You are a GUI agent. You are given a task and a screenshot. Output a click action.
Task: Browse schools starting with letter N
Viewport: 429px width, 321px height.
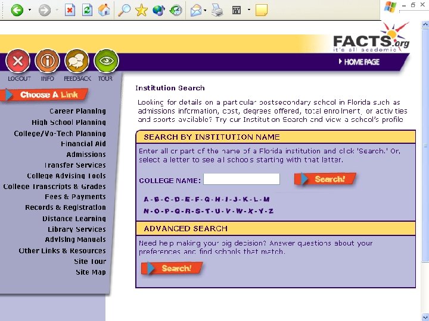coord(147,211)
